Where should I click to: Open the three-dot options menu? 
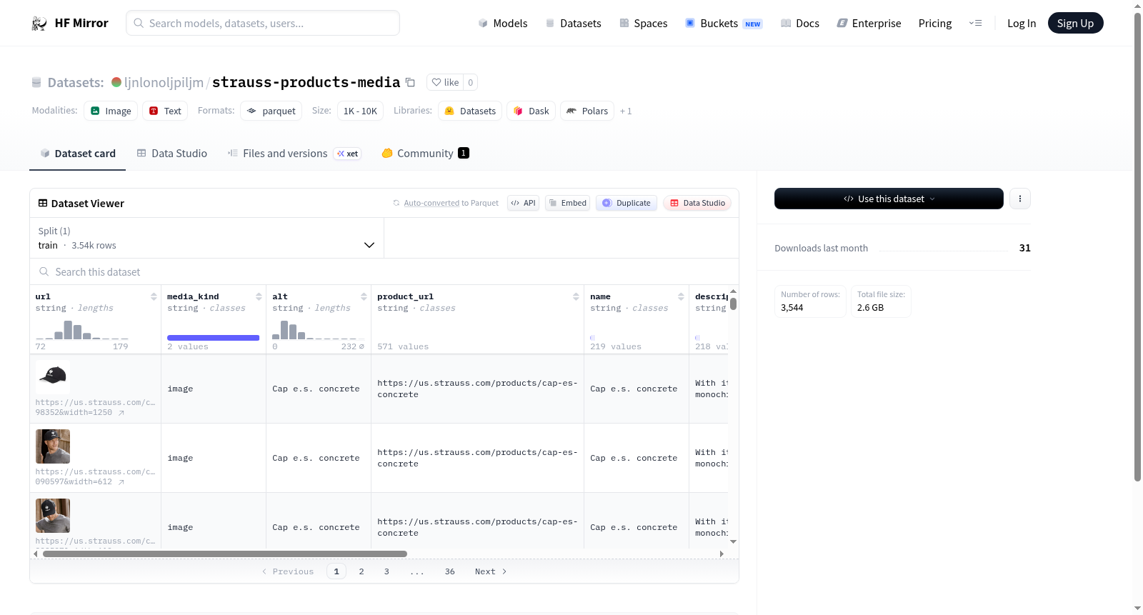click(x=1020, y=199)
